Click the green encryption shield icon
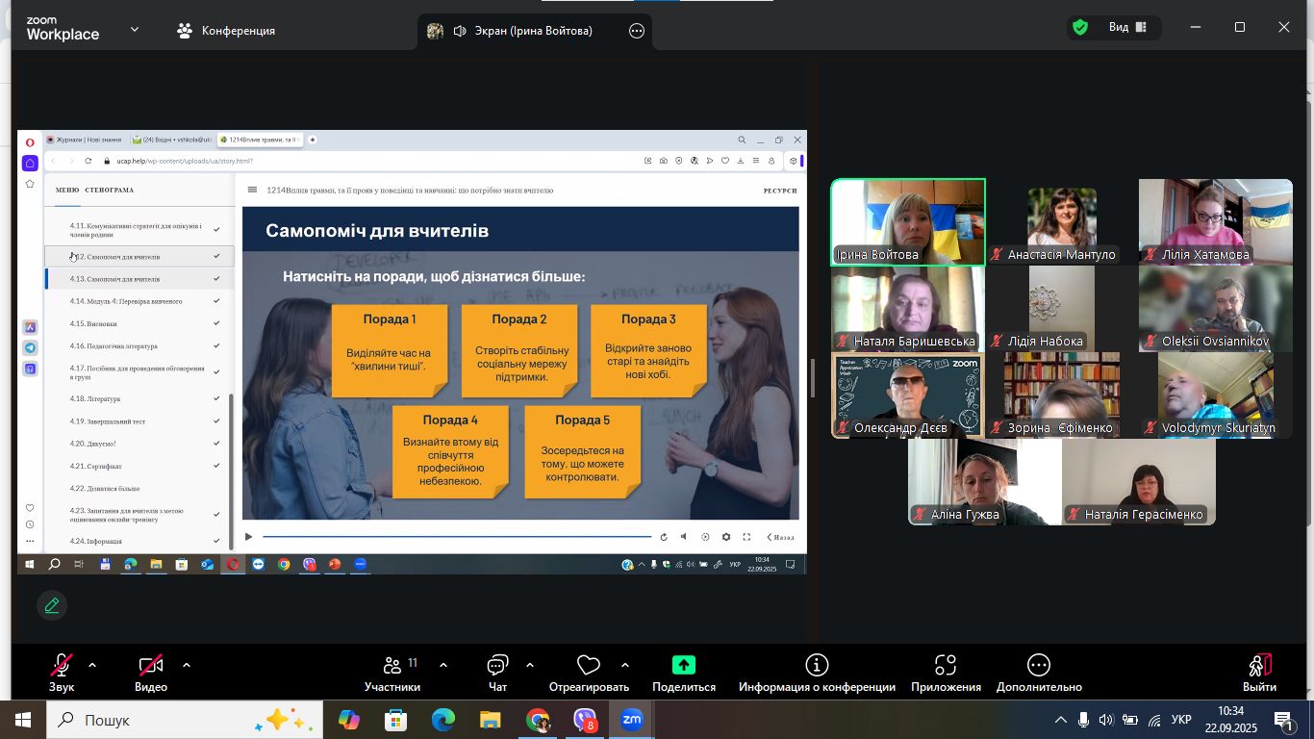Image resolution: width=1314 pixels, height=739 pixels. click(1080, 28)
